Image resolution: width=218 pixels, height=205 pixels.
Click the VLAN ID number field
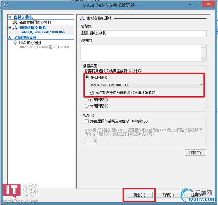tap(90, 141)
